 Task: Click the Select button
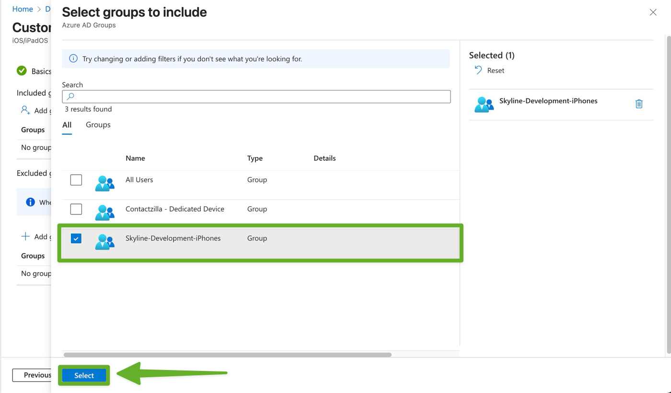tap(84, 375)
